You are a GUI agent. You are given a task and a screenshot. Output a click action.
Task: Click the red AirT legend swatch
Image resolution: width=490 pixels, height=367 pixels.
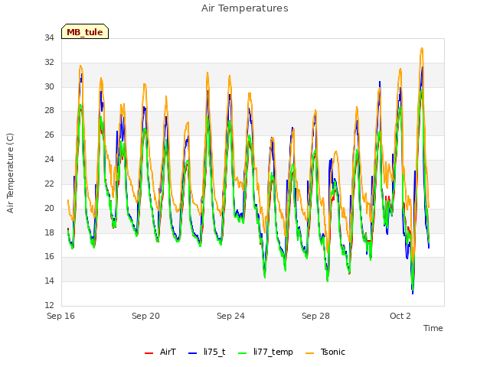click(x=149, y=353)
